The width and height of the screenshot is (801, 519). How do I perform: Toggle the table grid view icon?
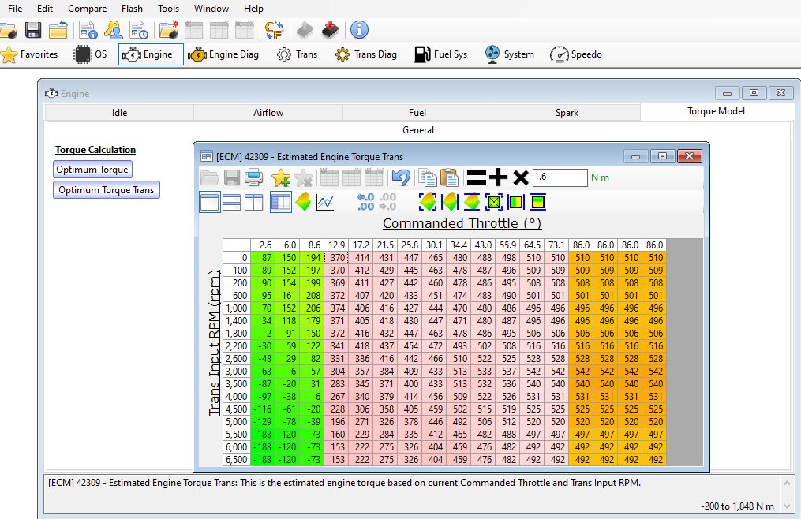click(x=280, y=202)
